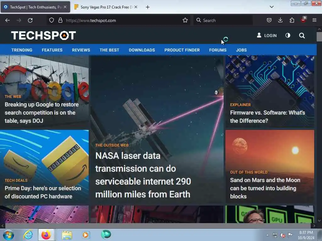Click the EXPLAINER category label
This screenshot has height=241, width=322.
point(240,105)
